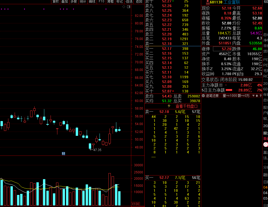This screenshot has width=268, height=207.
Task: Select the 卖二 52.19 row
Action: point(173,39)
